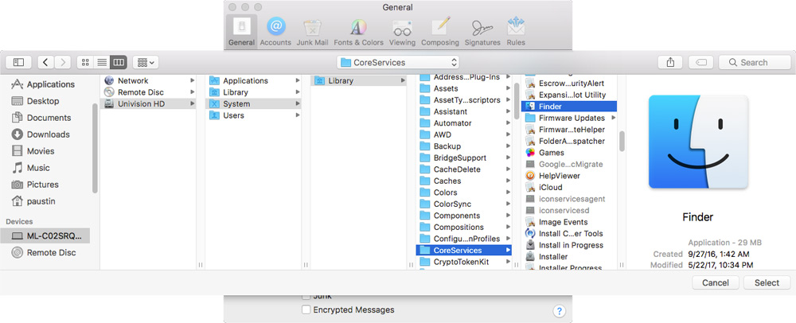Expand the ColorSync folder arrow
The image size is (796, 323).
(x=508, y=204)
